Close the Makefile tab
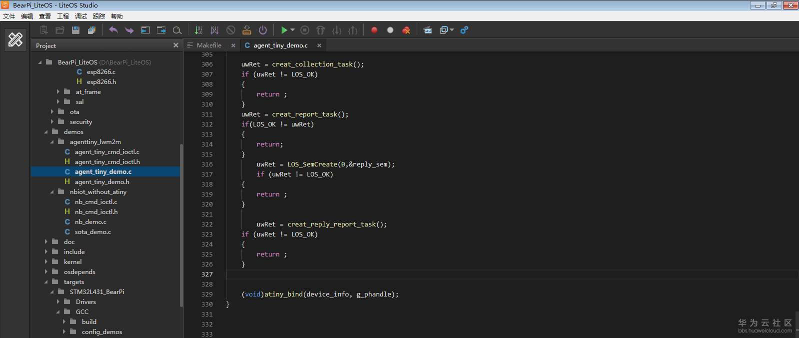799x338 pixels. [x=233, y=45]
